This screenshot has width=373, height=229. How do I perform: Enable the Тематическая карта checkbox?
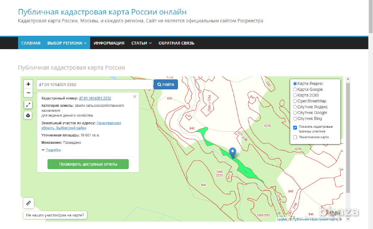(294, 137)
